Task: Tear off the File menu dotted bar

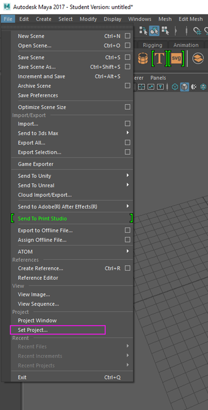Action: coord(67,27)
